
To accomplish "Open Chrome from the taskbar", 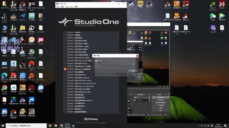I will pos(50,126).
